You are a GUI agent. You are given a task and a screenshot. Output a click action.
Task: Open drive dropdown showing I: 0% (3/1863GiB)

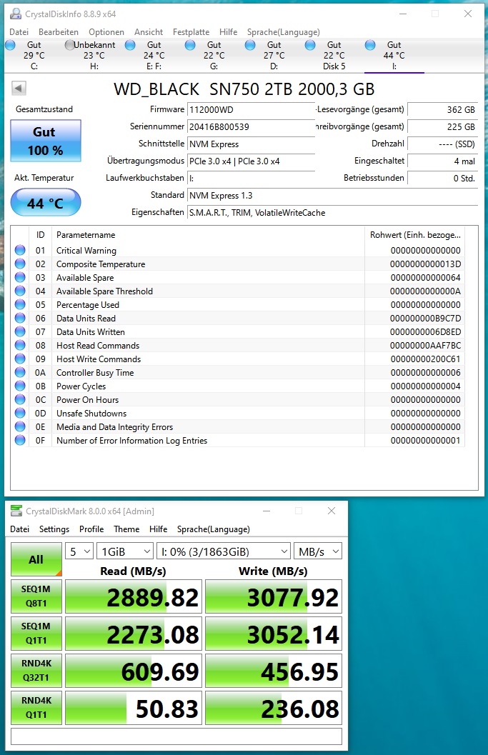(x=224, y=551)
